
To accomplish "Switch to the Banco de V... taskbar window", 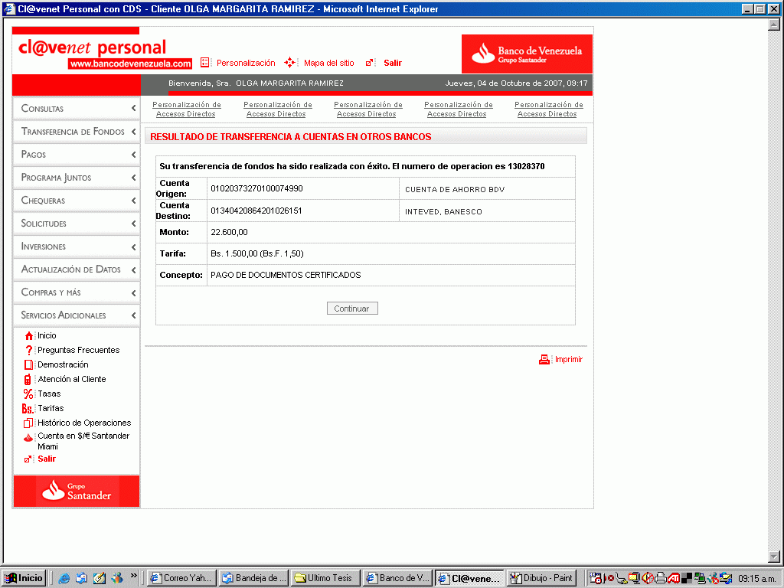I will (397, 578).
